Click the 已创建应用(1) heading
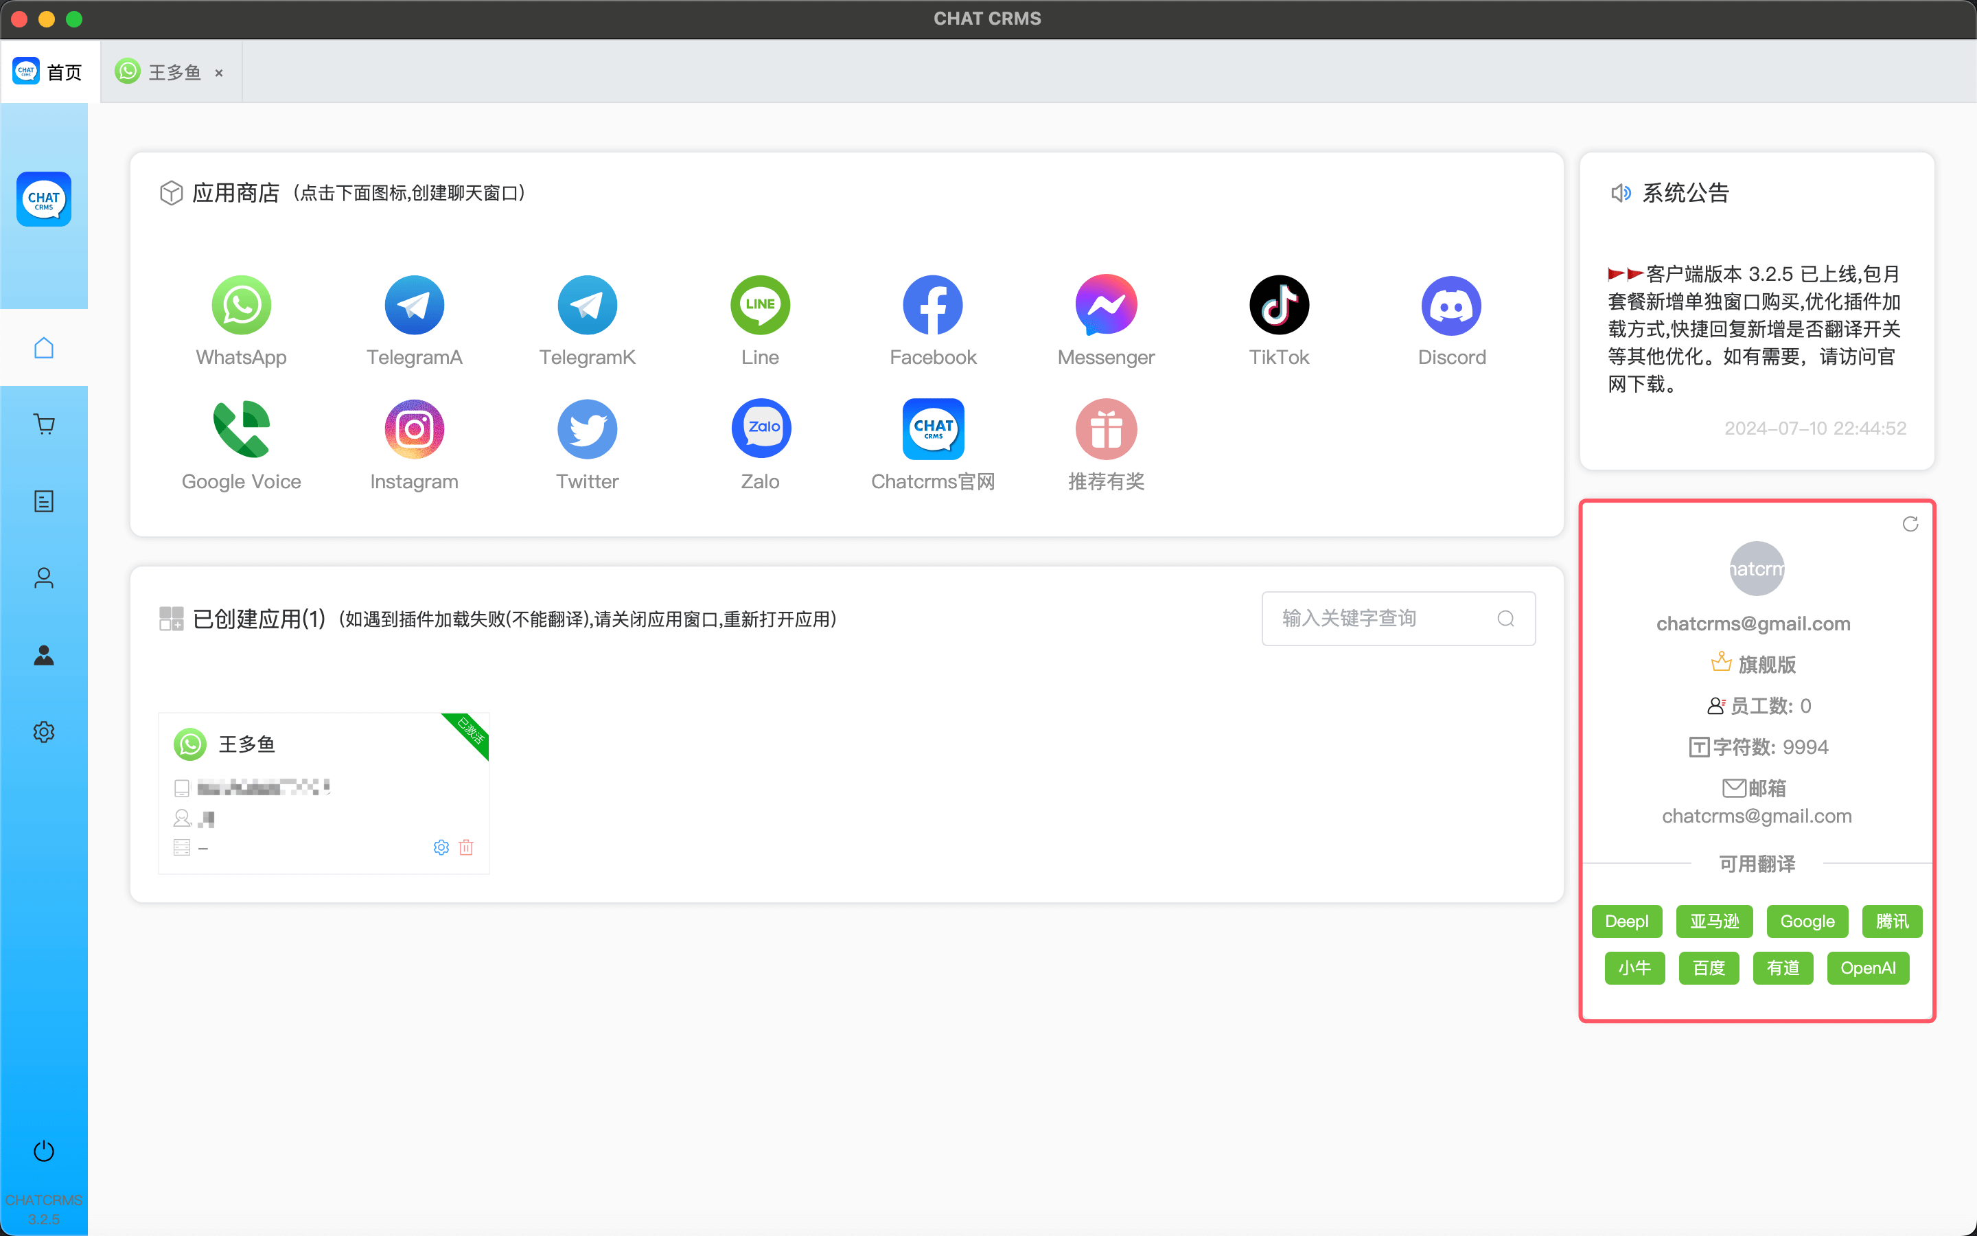Image resolution: width=1977 pixels, height=1236 pixels. [259, 619]
